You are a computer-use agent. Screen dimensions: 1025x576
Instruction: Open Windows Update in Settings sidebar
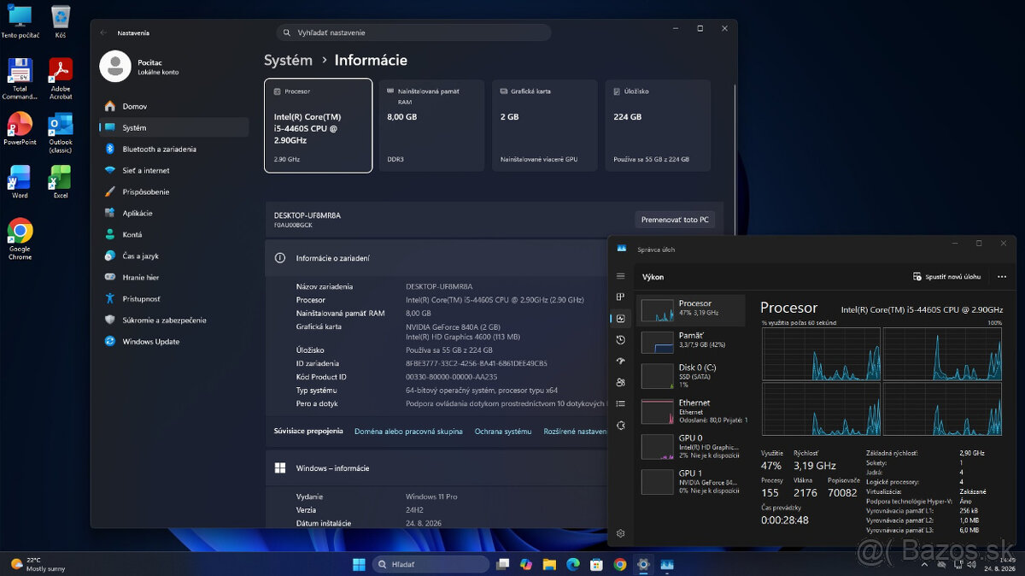tap(173, 341)
